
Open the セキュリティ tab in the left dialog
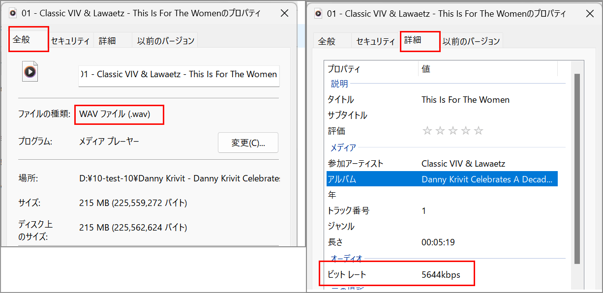[70, 41]
